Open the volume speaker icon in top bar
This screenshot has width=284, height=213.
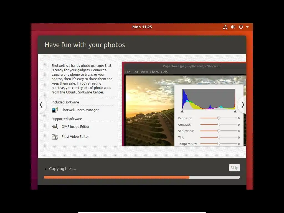pyautogui.click(x=233, y=27)
